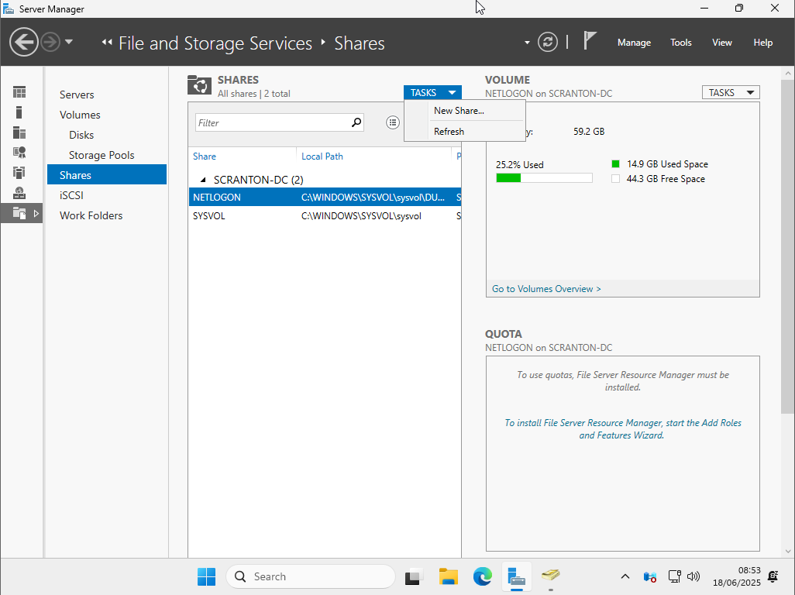795x595 pixels.
Task: Go back with the back arrow button
Action: 24,42
